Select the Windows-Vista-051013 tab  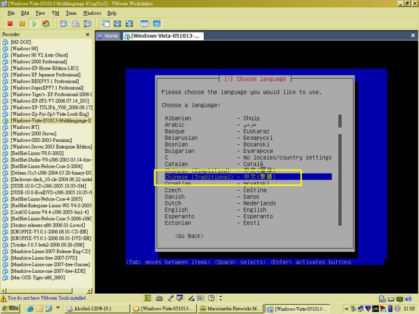pos(163,36)
